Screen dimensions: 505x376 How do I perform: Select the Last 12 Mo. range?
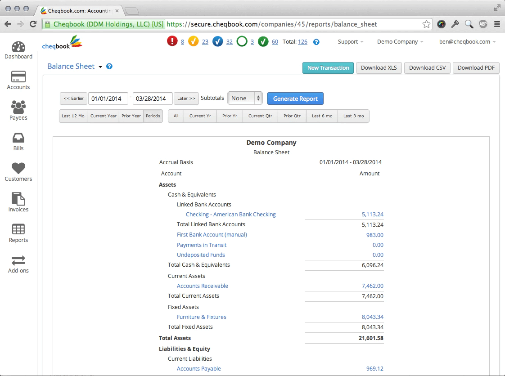(x=73, y=116)
